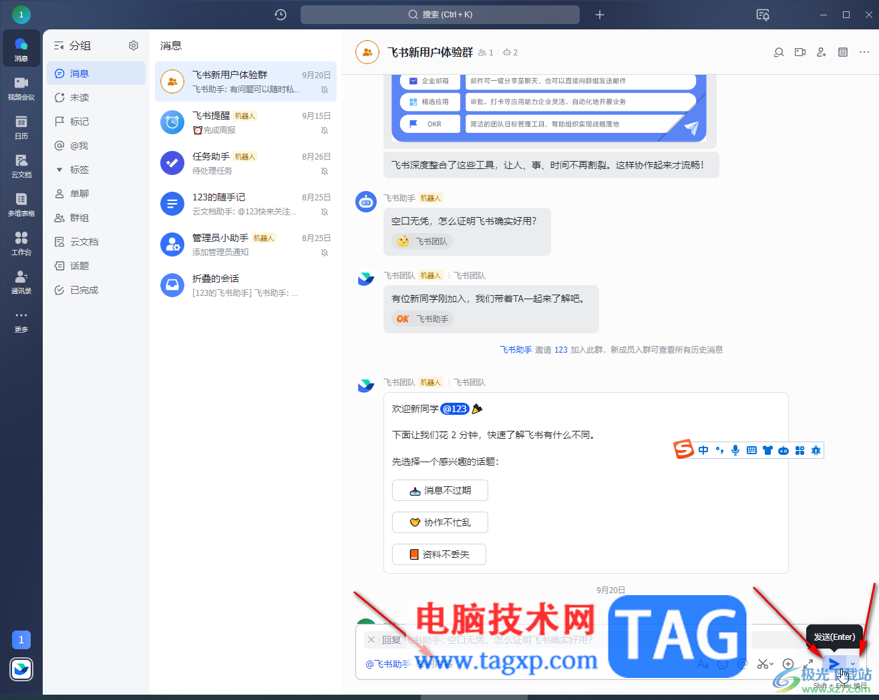The width and height of the screenshot is (879, 700).
Task: Expand the composer to full editor
Action: pyautogui.click(x=809, y=664)
